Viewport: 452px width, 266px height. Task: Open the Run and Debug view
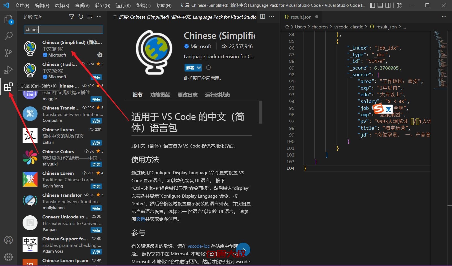(8, 70)
